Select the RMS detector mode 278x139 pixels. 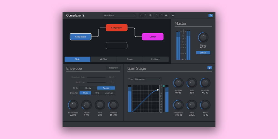point(97,93)
